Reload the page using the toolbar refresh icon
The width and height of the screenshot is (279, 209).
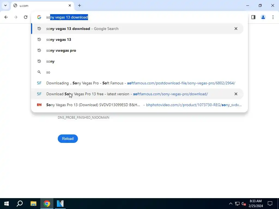[26, 17]
